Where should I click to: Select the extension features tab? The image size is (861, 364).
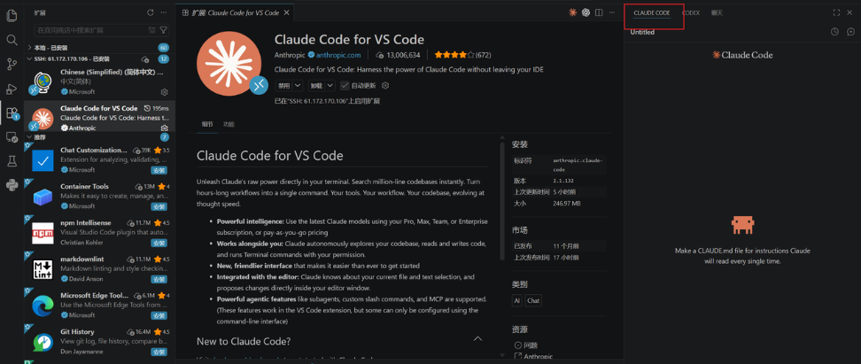pyautogui.click(x=229, y=124)
